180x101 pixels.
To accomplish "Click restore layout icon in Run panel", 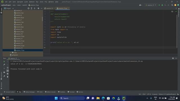I will click(x=4, y=72).
